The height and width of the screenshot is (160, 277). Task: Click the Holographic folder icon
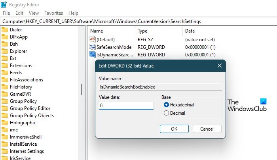5,123
